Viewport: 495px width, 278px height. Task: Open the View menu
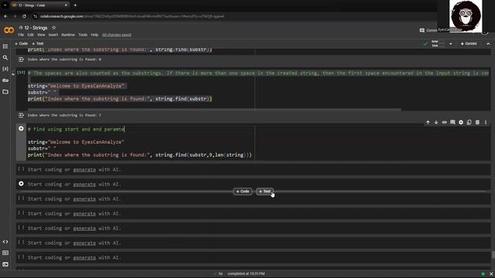tap(41, 35)
